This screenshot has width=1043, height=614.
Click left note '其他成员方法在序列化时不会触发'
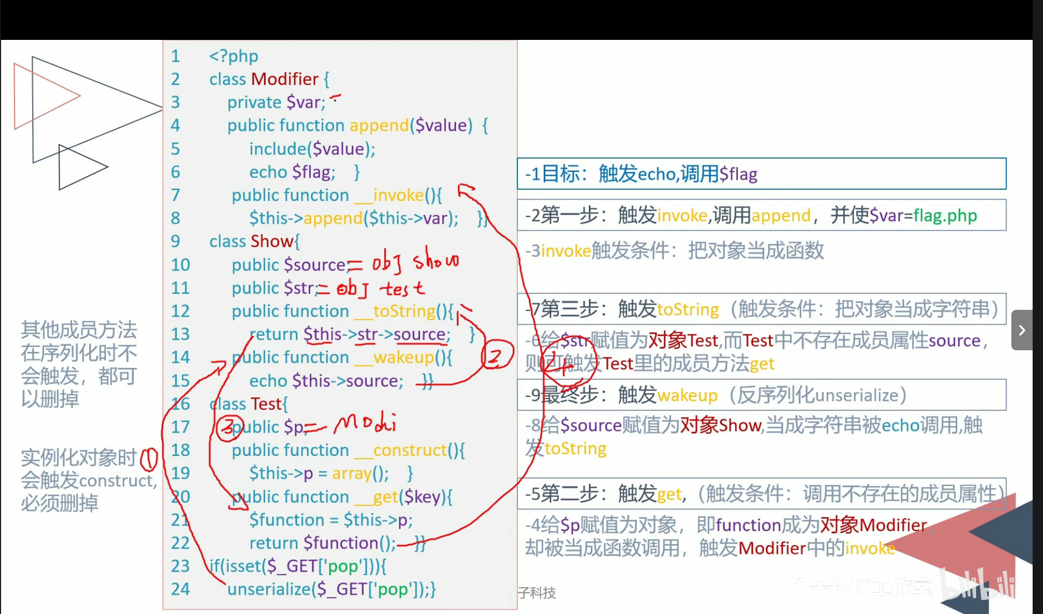click(x=79, y=364)
